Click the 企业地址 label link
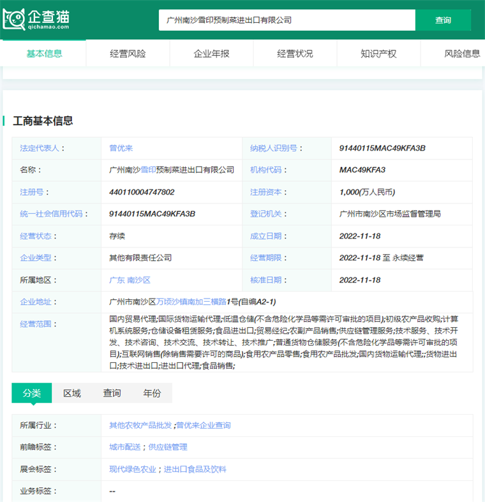 tap(36, 302)
